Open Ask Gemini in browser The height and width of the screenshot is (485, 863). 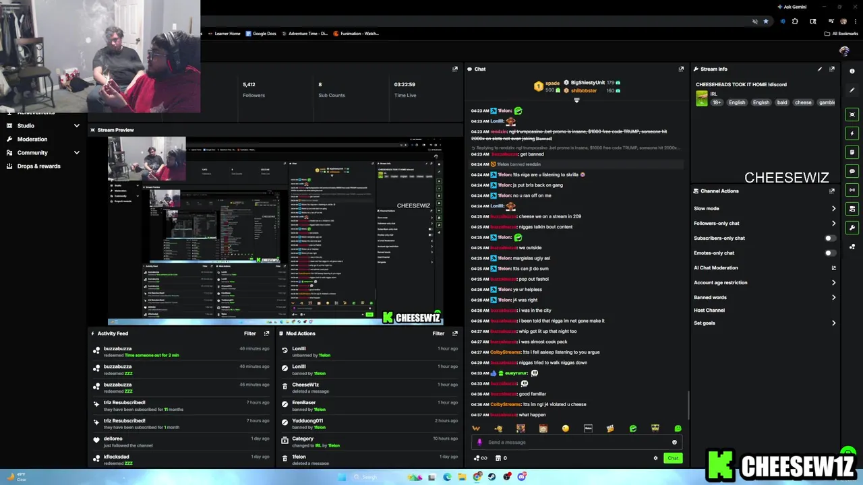pos(792,7)
